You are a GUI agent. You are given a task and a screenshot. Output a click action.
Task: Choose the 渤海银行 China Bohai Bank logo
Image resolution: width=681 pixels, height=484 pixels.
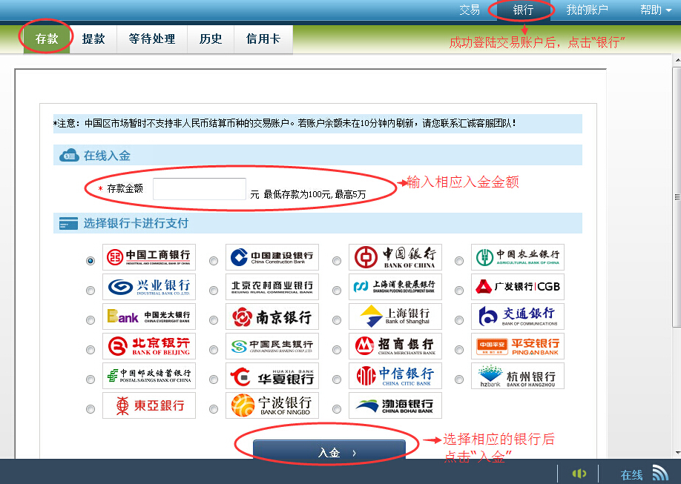coord(395,405)
